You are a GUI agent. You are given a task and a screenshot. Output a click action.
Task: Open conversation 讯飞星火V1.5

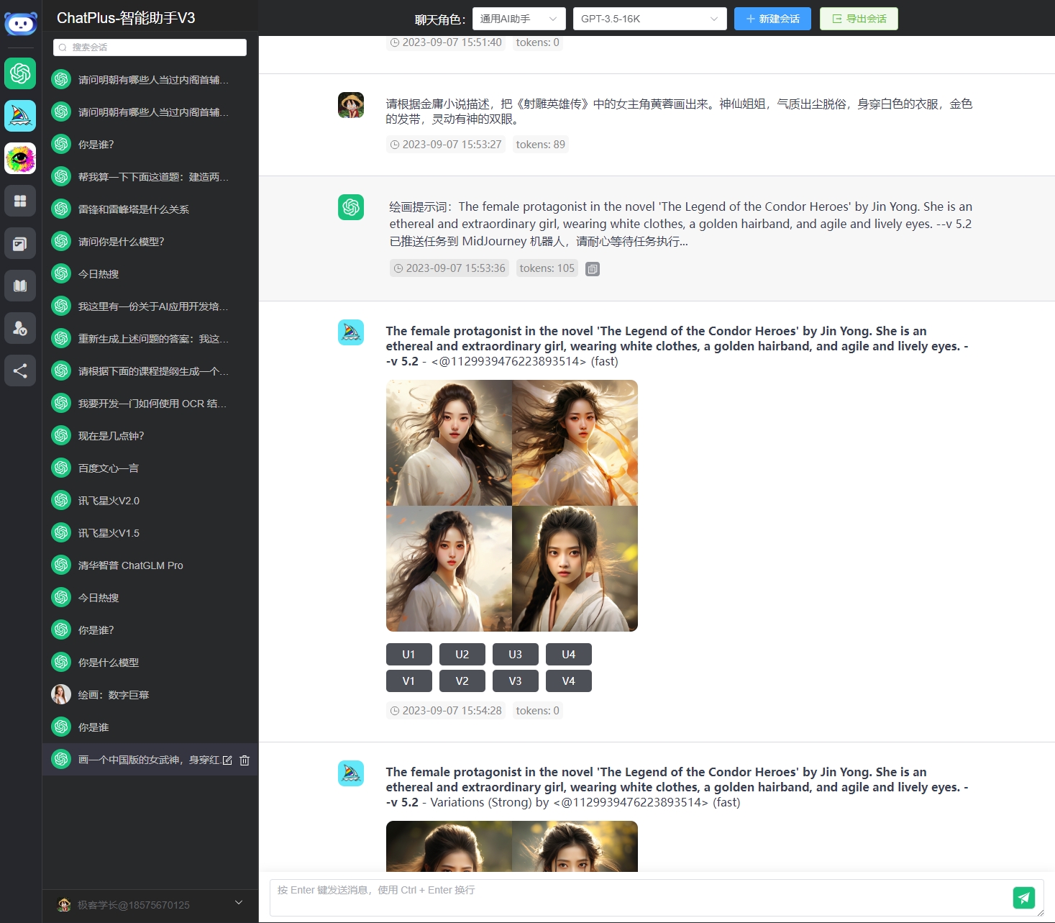point(150,532)
